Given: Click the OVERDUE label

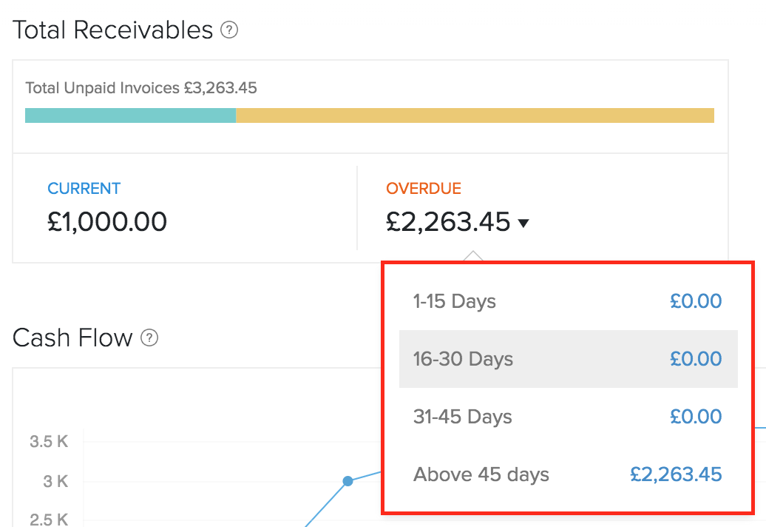Looking at the screenshot, I should 424,189.
